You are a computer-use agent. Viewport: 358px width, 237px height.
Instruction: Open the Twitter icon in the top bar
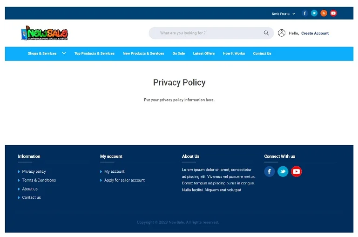[x=314, y=14]
